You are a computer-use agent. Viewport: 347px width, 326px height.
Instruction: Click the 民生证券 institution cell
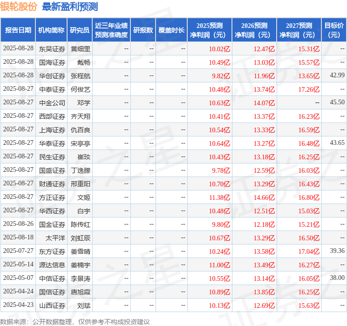pyautogui.click(x=52, y=157)
